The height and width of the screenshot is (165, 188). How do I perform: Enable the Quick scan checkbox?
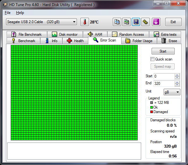[x=152, y=59]
